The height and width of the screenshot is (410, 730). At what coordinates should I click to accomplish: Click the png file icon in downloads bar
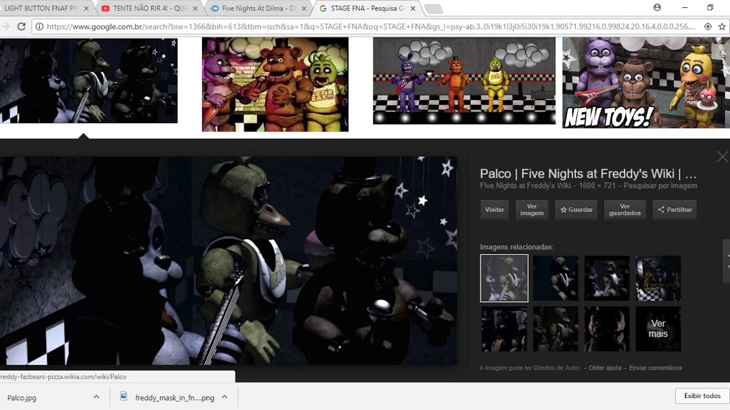pos(123,397)
